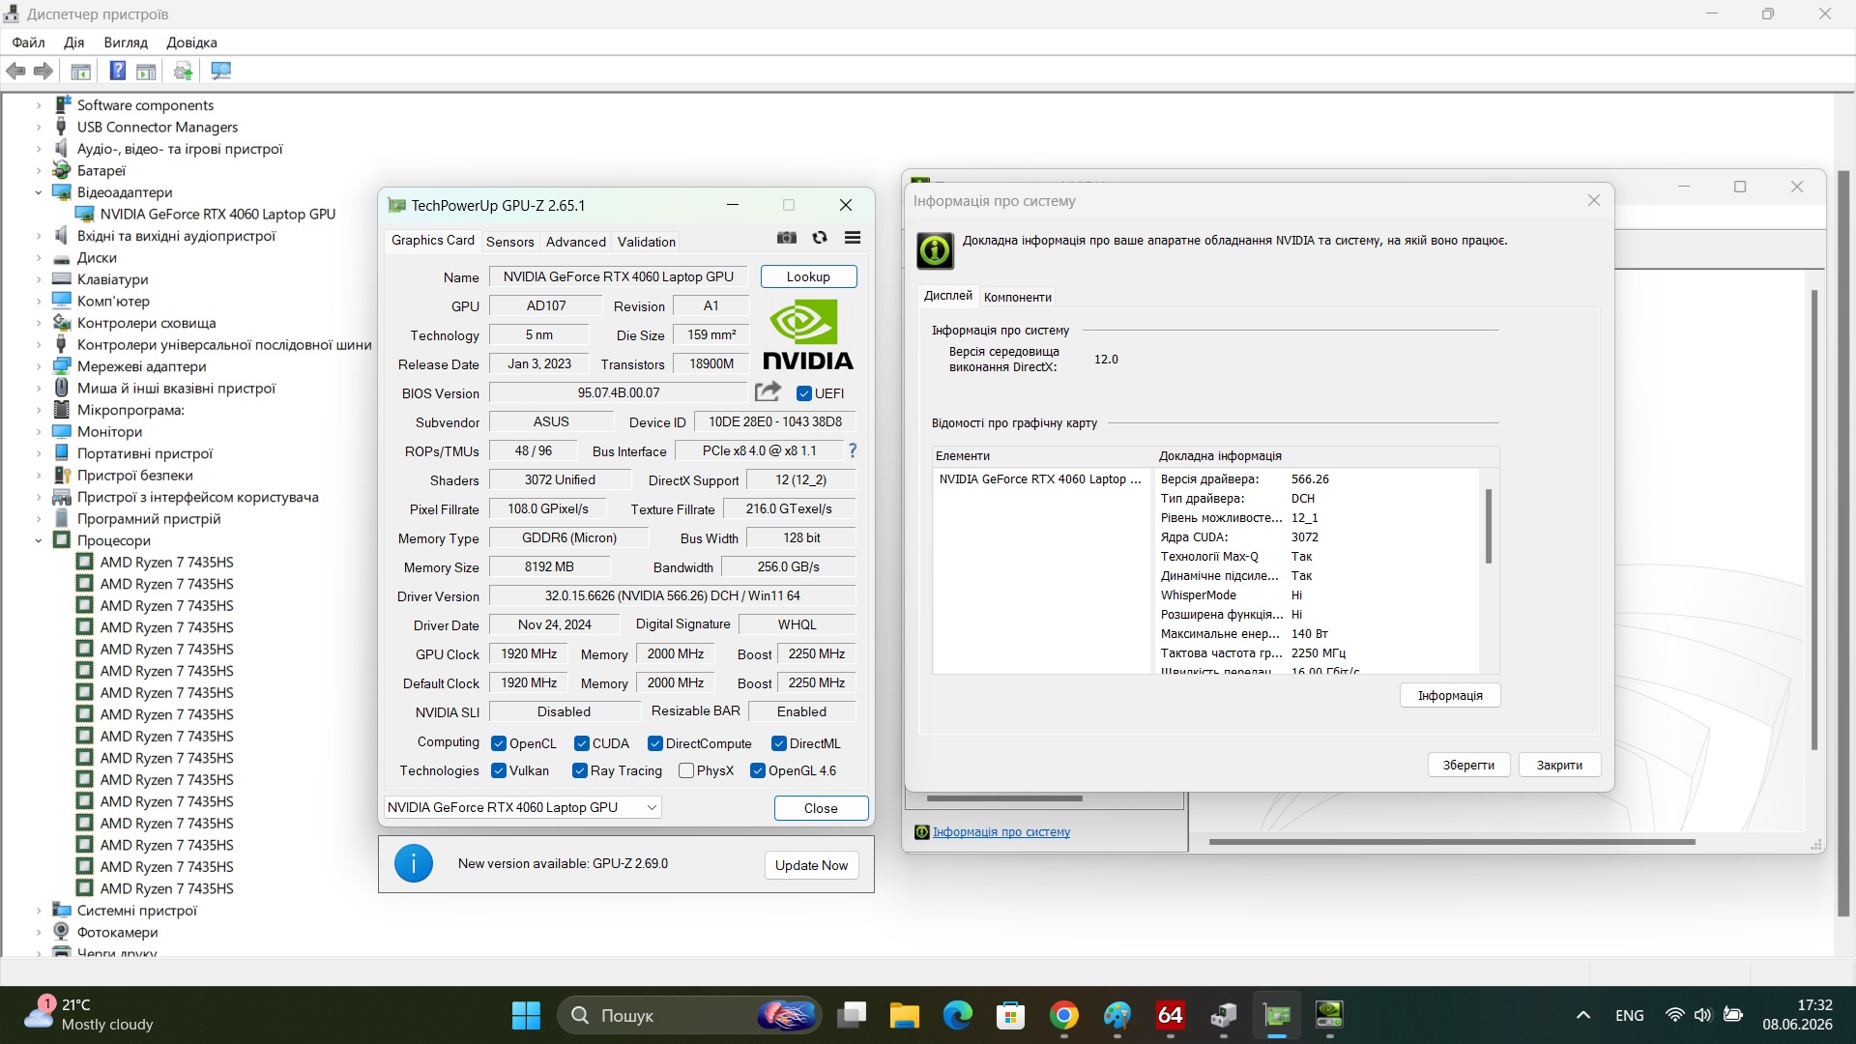The width and height of the screenshot is (1856, 1044).
Task: Toggle the OpenCL checkbox
Action: [499, 743]
